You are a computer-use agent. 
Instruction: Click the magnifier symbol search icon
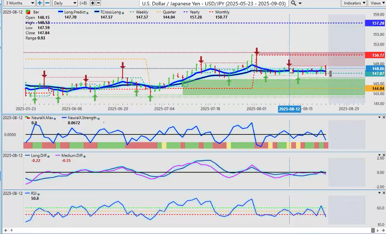[294, 3]
